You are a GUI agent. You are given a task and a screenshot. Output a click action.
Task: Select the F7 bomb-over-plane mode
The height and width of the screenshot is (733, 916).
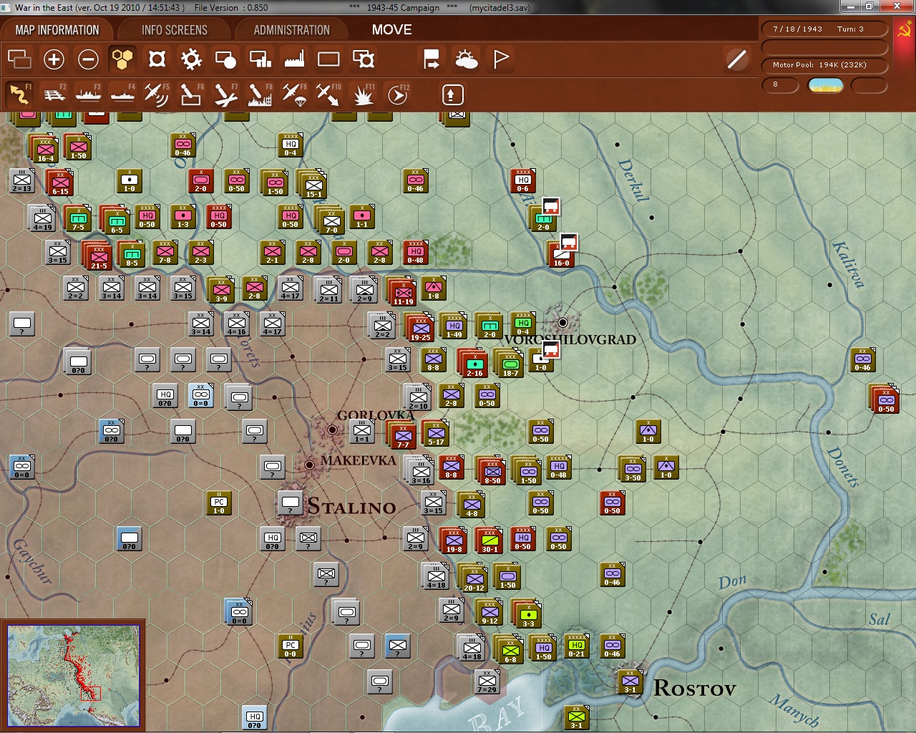click(x=225, y=94)
